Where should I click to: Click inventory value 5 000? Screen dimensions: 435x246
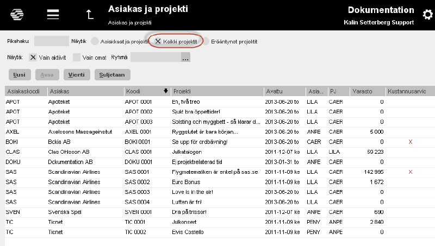tap(376, 132)
